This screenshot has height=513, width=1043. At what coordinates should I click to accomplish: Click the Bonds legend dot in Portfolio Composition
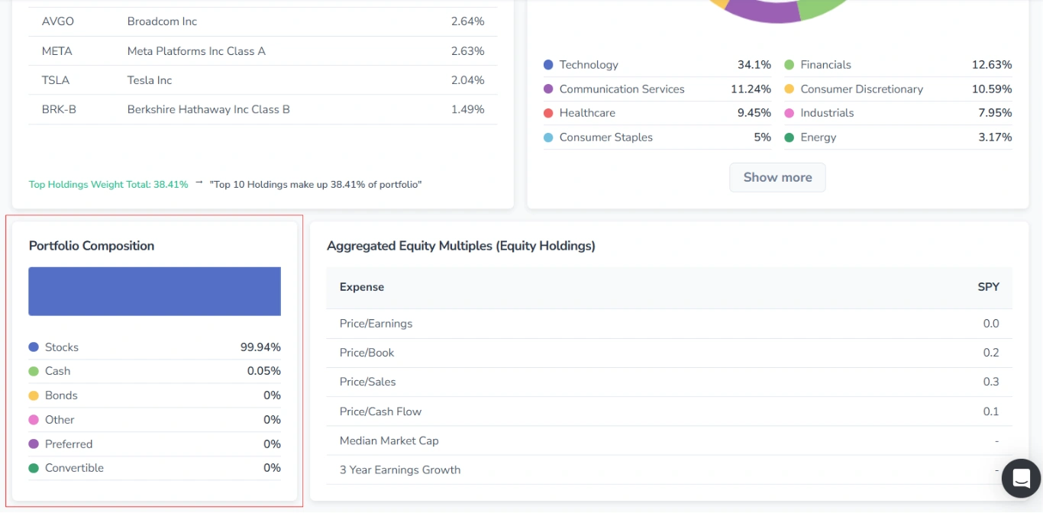[x=34, y=395]
